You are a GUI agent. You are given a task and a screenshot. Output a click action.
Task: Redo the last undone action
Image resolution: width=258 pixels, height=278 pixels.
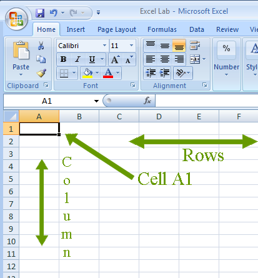pos(73,13)
